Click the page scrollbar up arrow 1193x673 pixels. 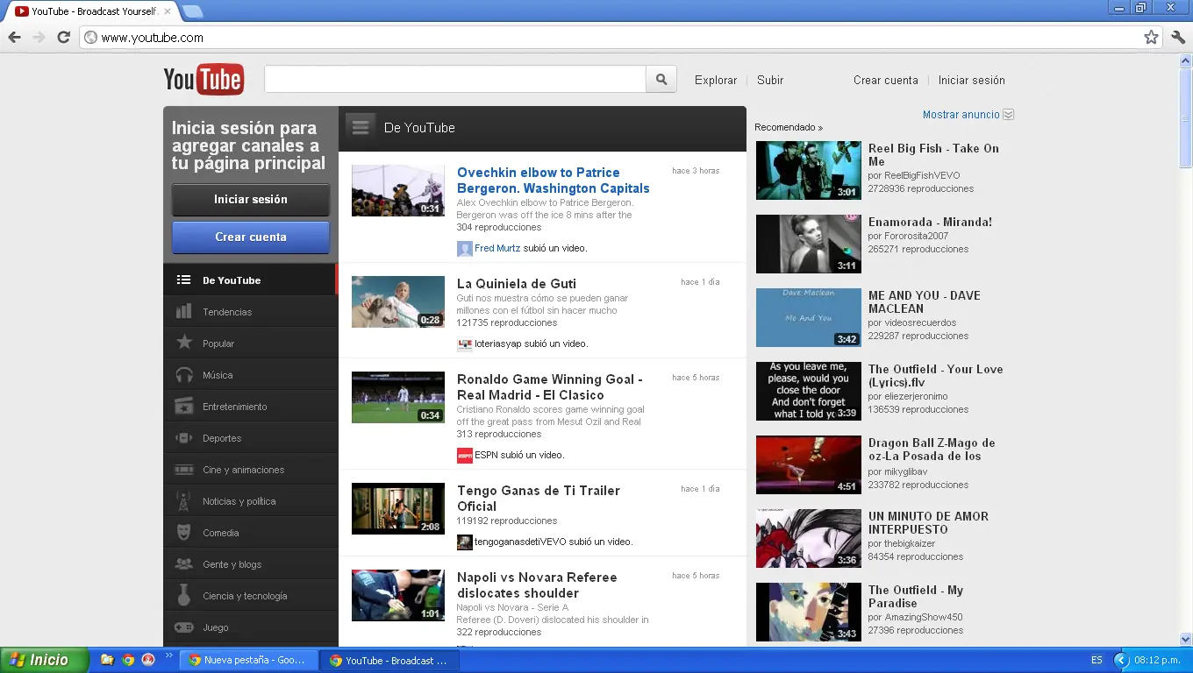coord(1185,61)
